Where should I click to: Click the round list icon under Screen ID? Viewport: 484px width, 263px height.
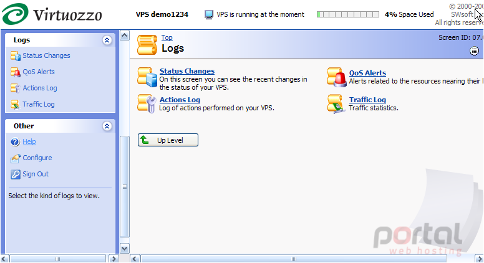475,51
